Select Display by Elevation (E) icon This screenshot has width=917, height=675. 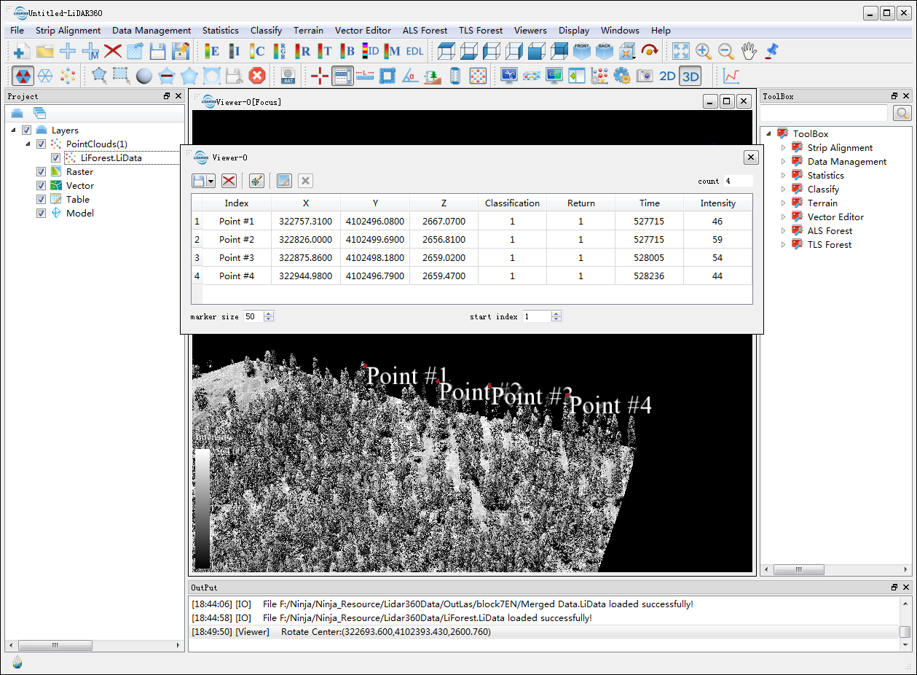212,51
